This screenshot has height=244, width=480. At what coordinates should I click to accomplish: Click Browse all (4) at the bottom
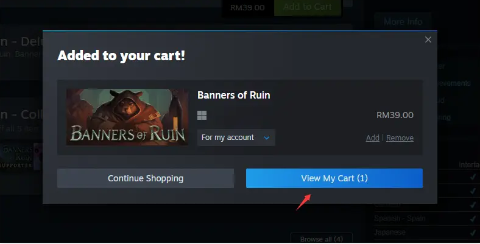pyautogui.click(x=322, y=239)
